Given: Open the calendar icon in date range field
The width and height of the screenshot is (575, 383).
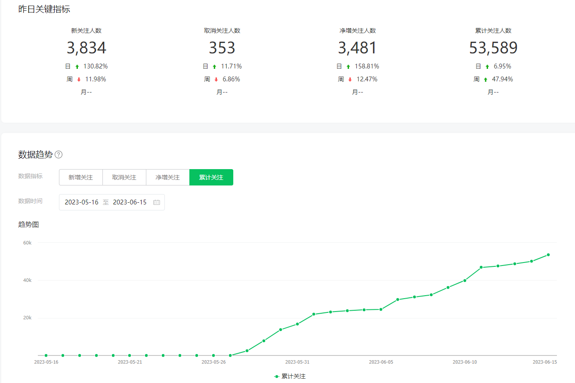Looking at the screenshot, I should point(157,202).
